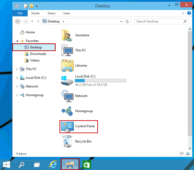The image size is (194, 170).
Task: Collapse the Favorites tree group
Action: coord(17,41)
